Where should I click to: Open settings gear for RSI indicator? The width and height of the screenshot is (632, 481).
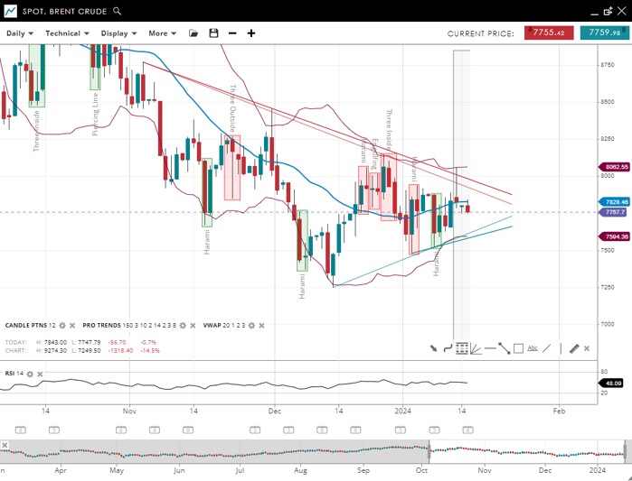[30, 374]
